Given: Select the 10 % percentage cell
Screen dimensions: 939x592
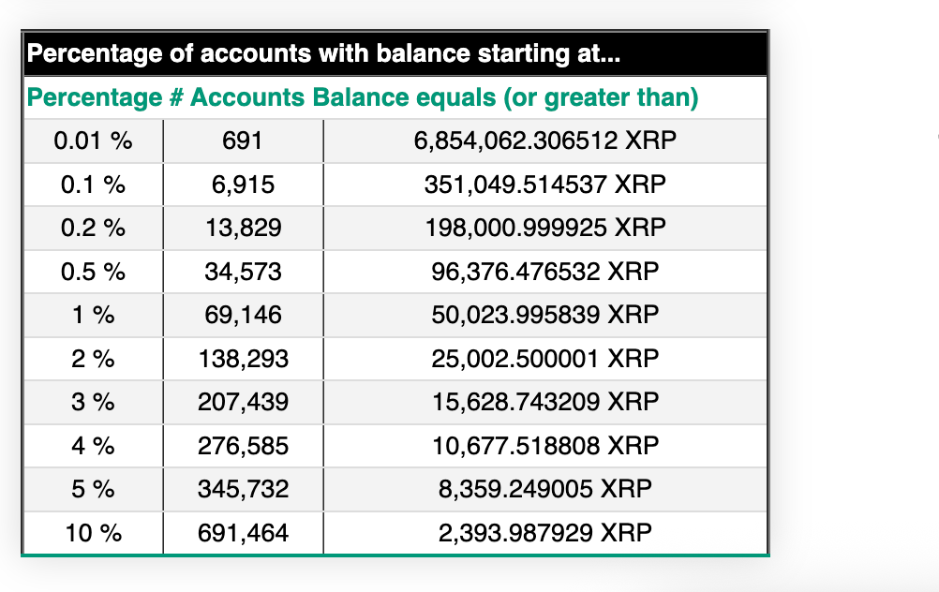Looking at the screenshot, I should (x=93, y=534).
